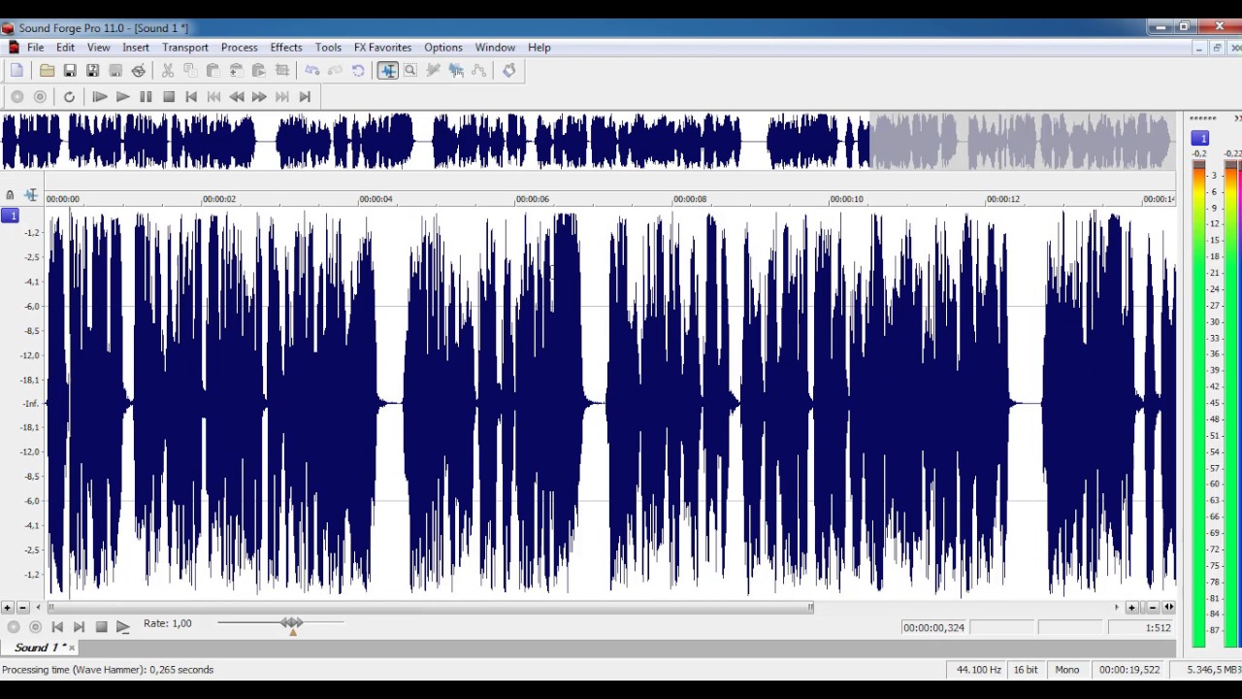Click the Trim/Crop icon
The image size is (1242, 699).
click(x=281, y=71)
